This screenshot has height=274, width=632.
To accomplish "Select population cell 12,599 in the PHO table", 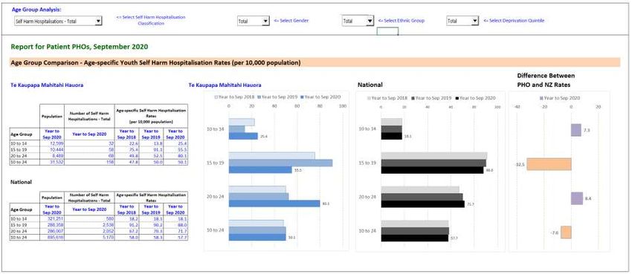I will point(52,143).
